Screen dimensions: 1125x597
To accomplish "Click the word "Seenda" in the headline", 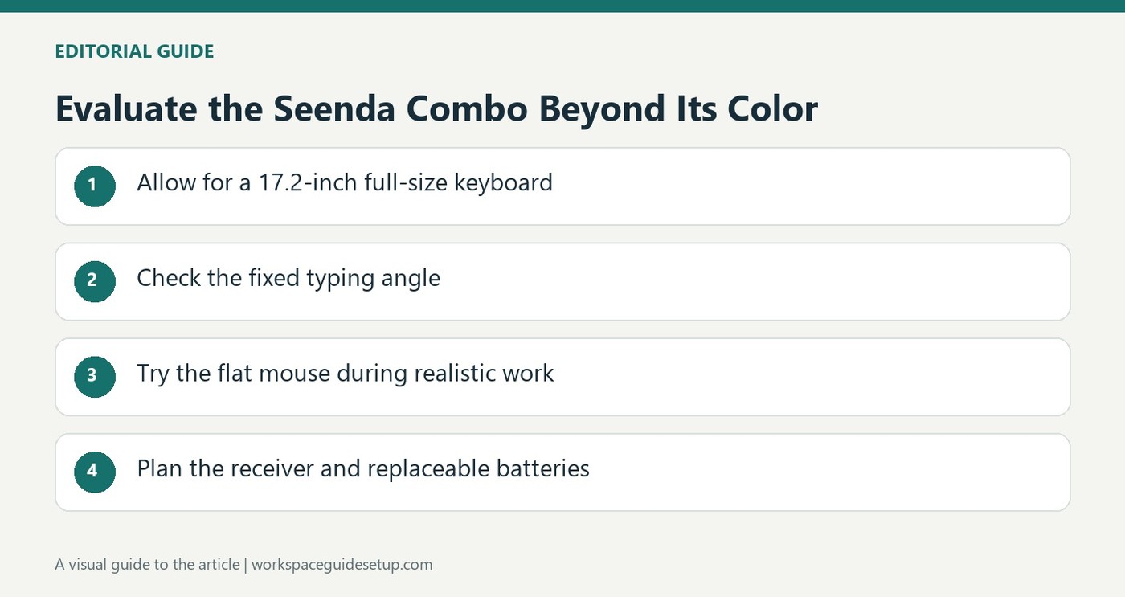I will click(334, 108).
